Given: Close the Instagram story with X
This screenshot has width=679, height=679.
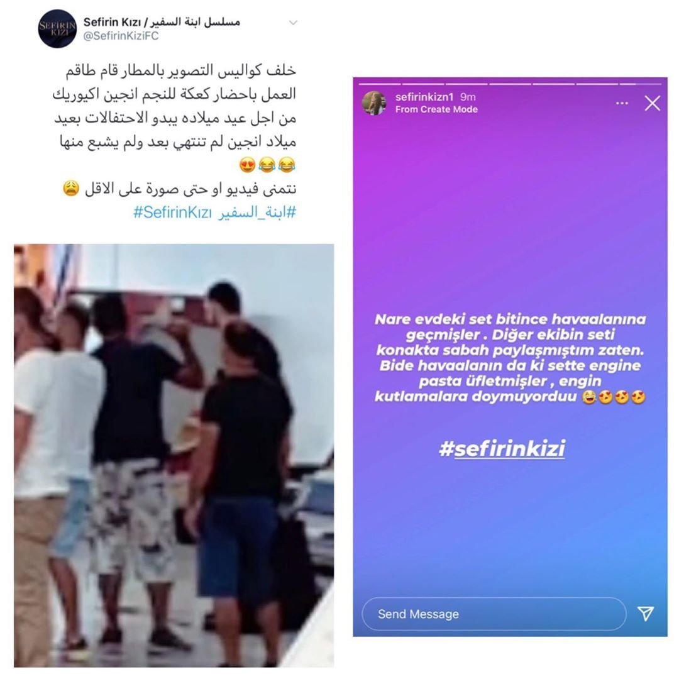Looking at the screenshot, I should click(652, 103).
